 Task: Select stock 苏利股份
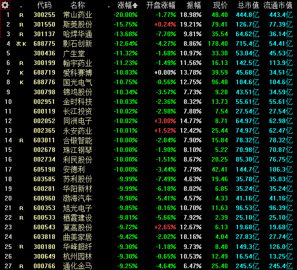pos(77,179)
